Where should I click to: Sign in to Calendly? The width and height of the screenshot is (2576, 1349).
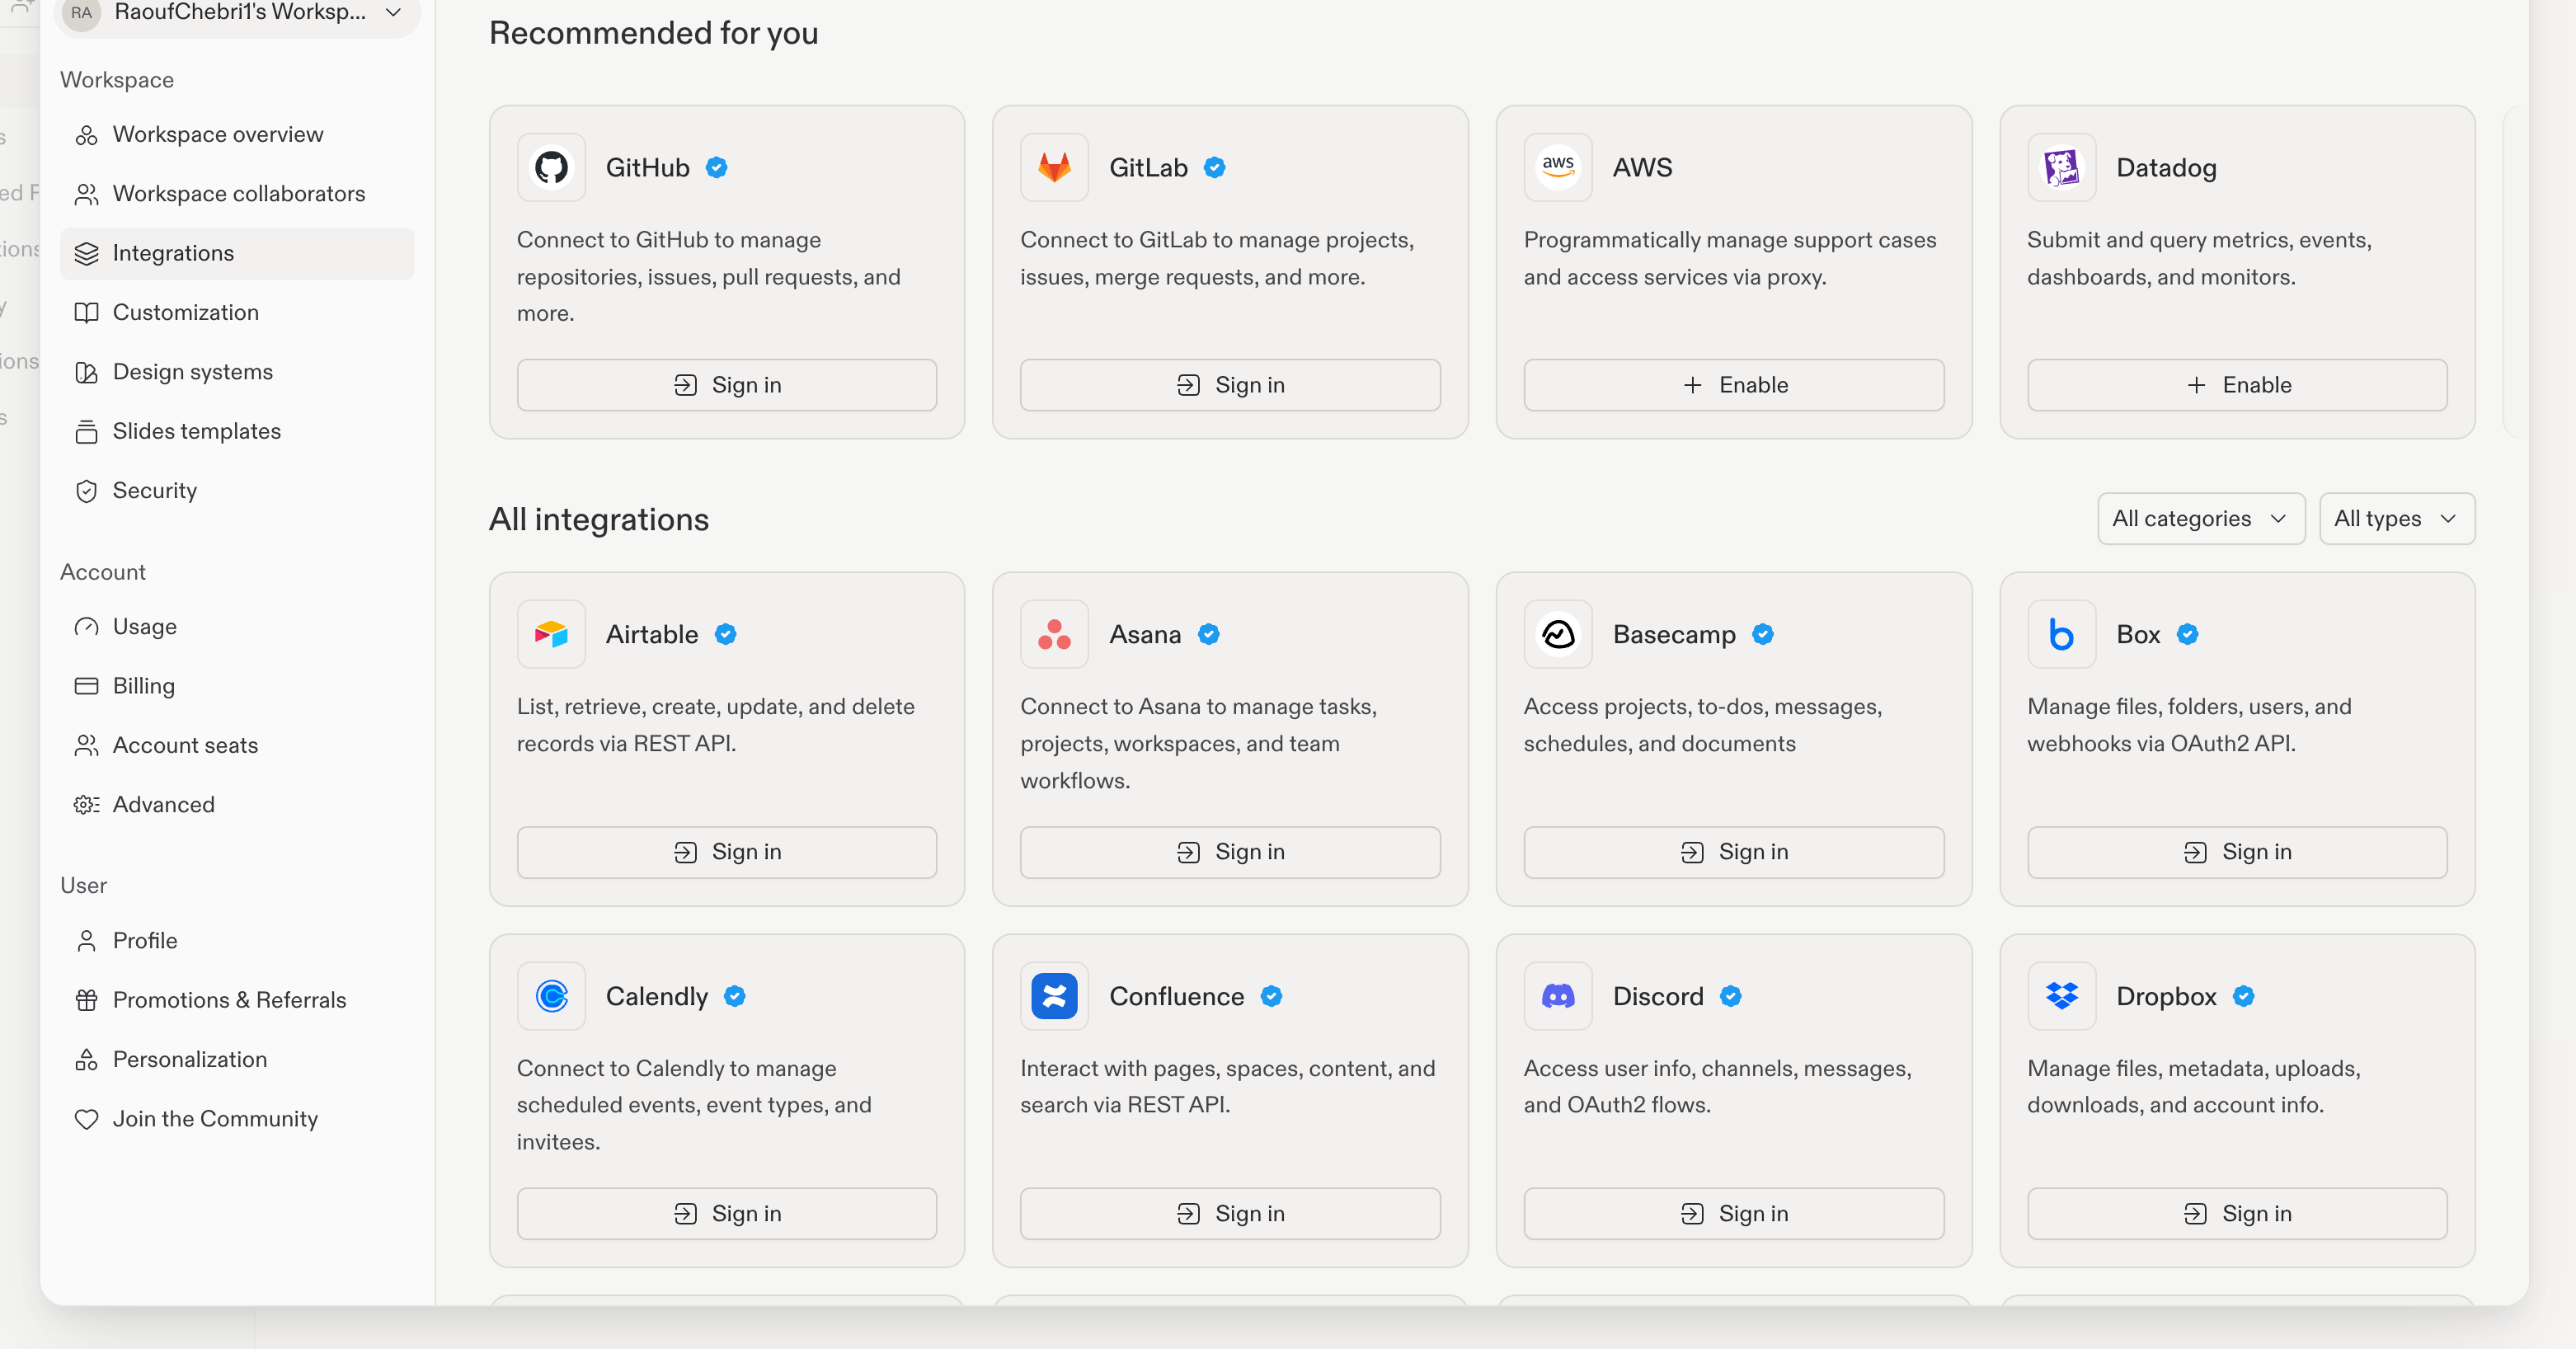coord(727,1213)
